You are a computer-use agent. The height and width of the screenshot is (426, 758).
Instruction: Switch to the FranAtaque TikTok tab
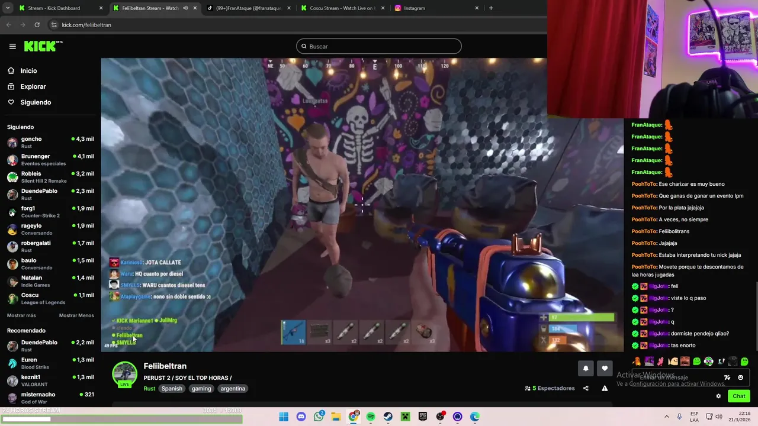[248, 8]
